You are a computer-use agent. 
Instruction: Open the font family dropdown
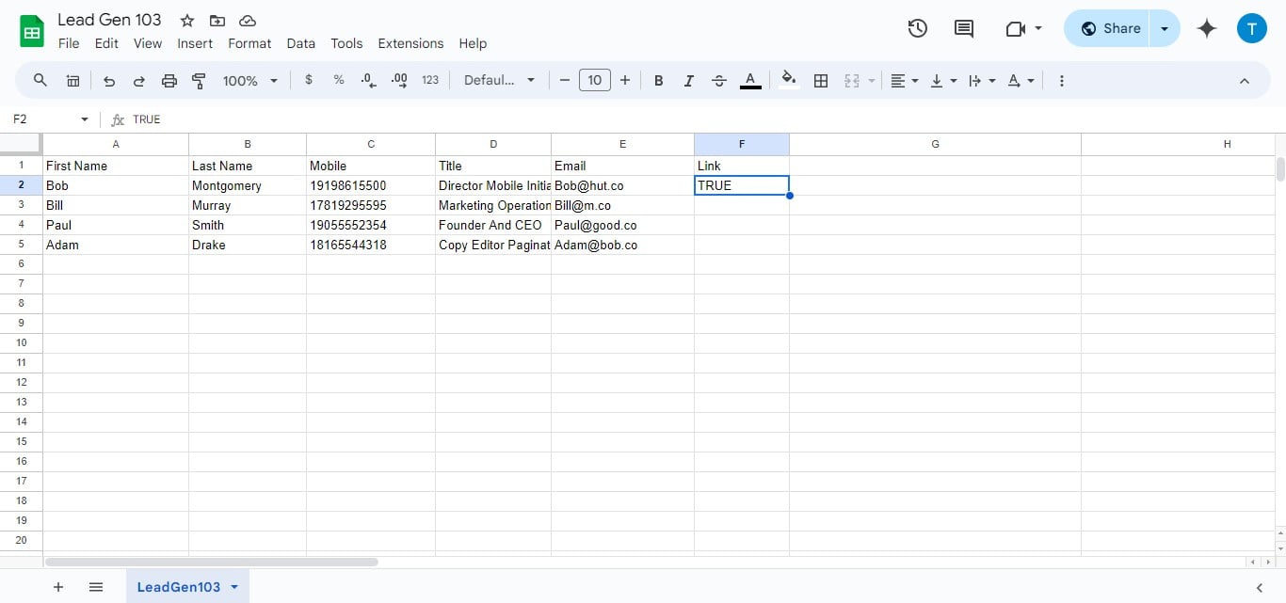tap(499, 80)
